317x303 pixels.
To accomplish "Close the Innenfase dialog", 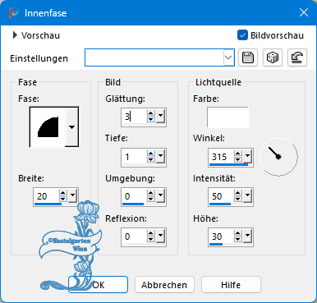I will pyautogui.click(x=304, y=12).
